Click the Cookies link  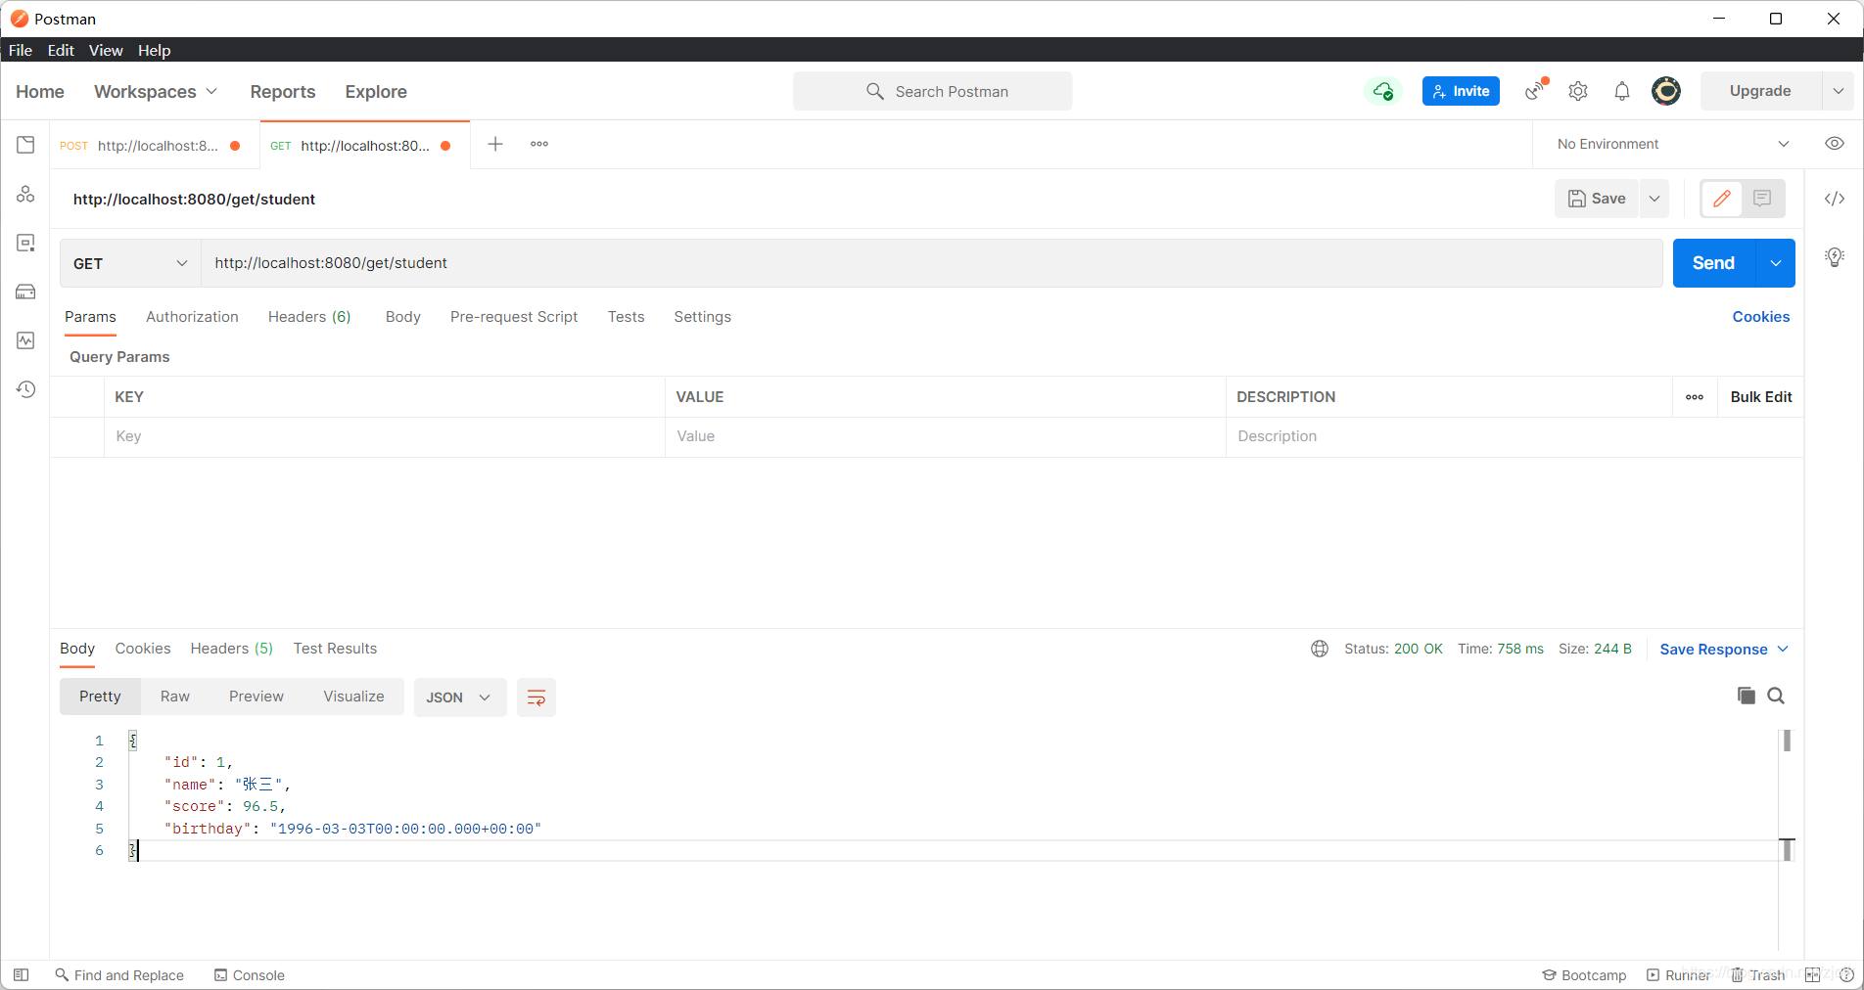click(x=1760, y=317)
